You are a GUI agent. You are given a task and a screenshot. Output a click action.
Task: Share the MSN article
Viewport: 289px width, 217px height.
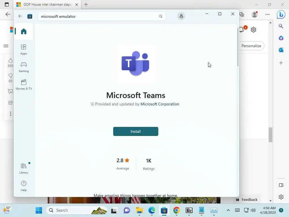pos(10,103)
